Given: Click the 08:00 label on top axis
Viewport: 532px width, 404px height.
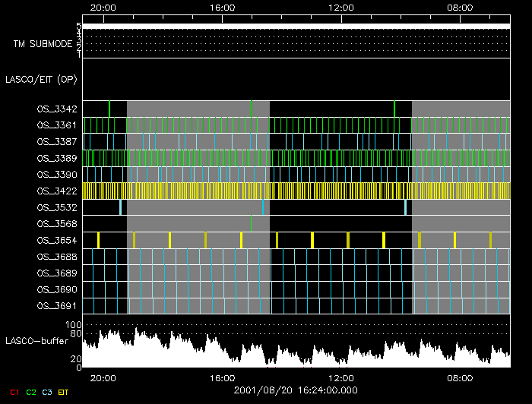Looking at the screenshot, I should coord(460,7).
